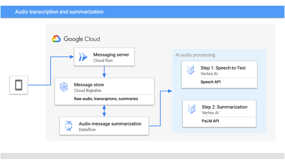Select the "Audio transcription and summarization" title
This screenshot has width=285, height=163.
pos(59,12)
